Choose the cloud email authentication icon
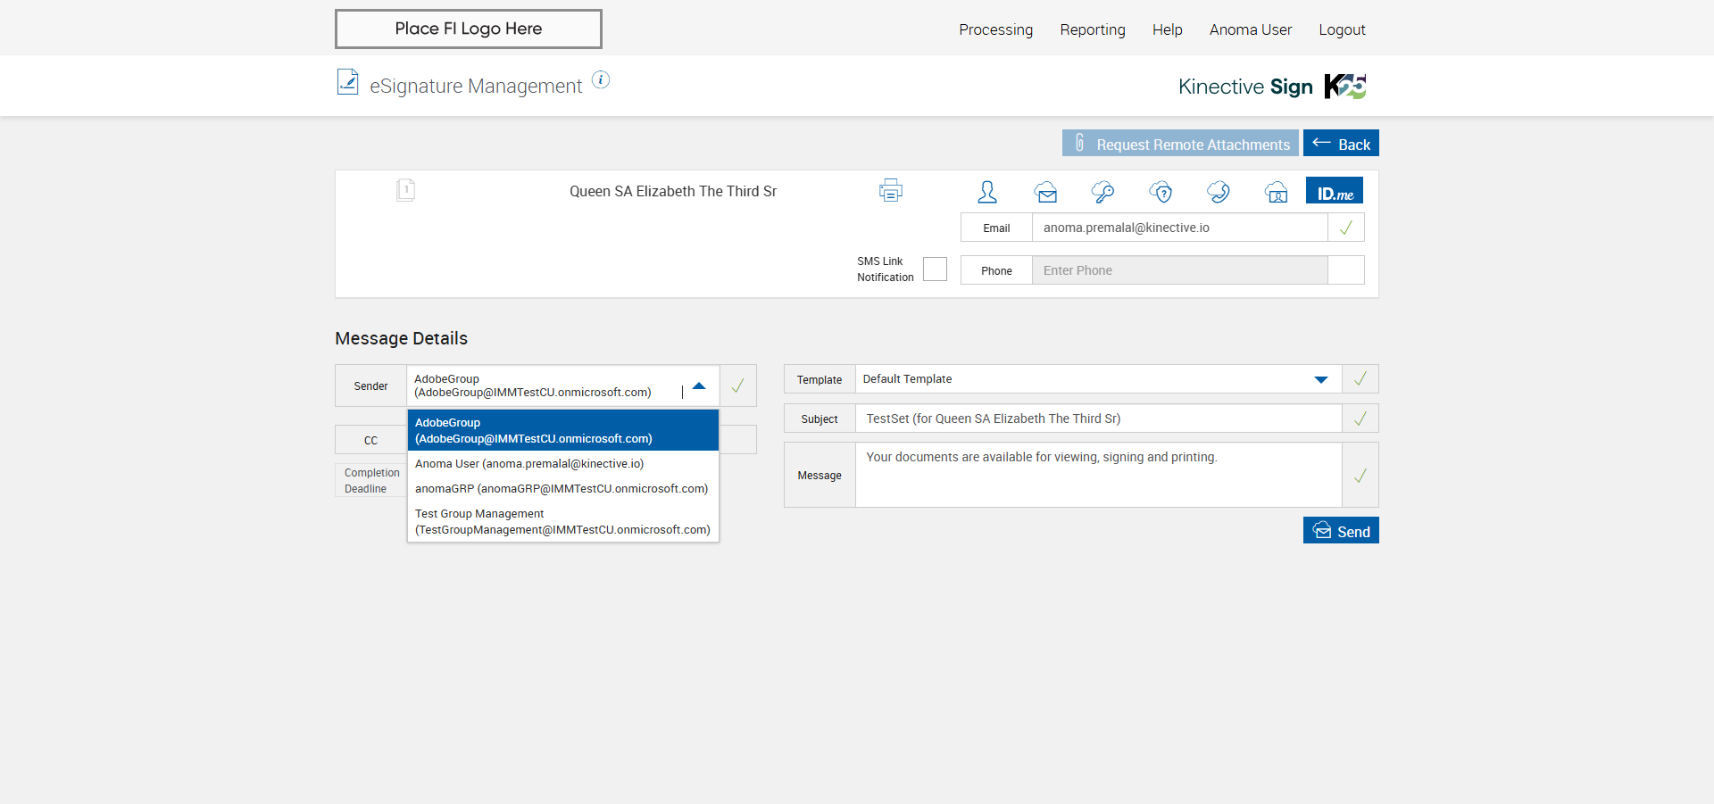Viewport: 1714px width, 804px height. click(1045, 192)
